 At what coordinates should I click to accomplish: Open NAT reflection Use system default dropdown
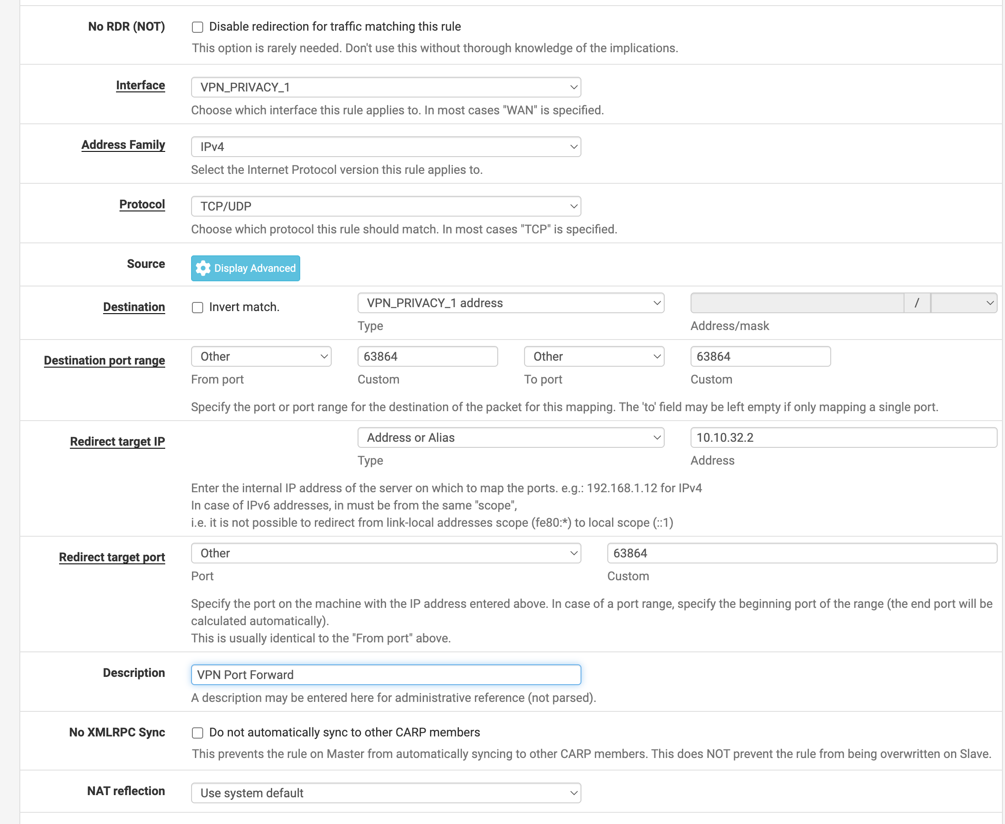point(386,793)
